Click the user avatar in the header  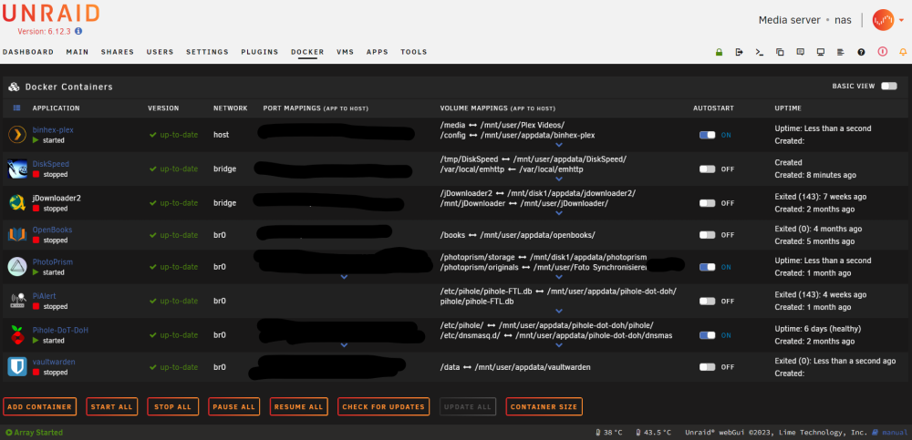(x=883, y=20)
